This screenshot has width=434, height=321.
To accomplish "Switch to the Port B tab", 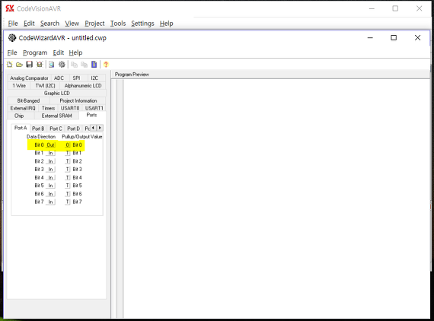I will [x=38, y=129].
